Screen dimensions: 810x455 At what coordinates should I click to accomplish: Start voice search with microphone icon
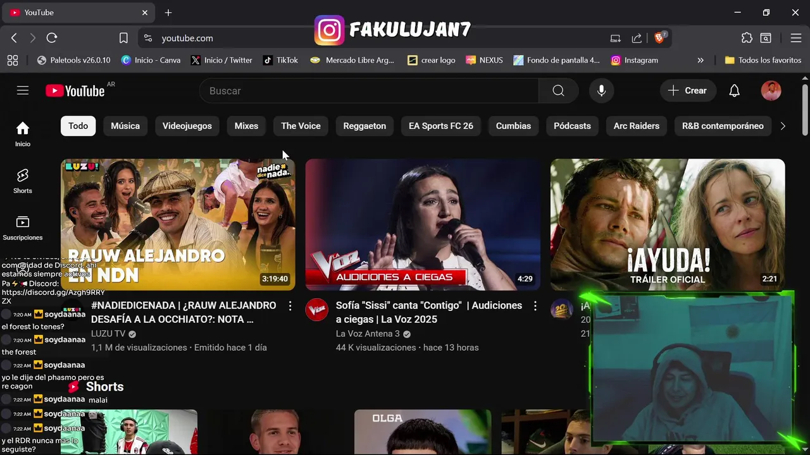click(602, 90)
